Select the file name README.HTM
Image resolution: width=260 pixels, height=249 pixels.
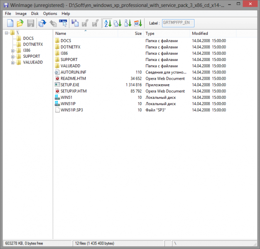click(x=73, y=78)
